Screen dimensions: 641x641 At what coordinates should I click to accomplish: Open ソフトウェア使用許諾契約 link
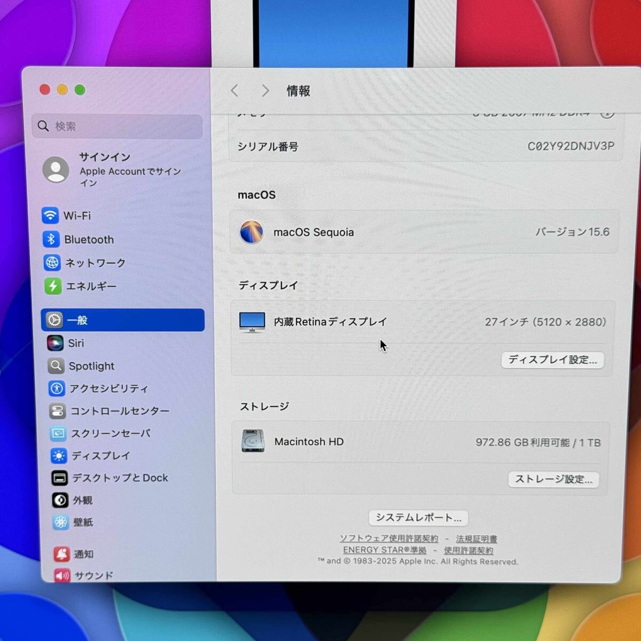tap(389, 538)
